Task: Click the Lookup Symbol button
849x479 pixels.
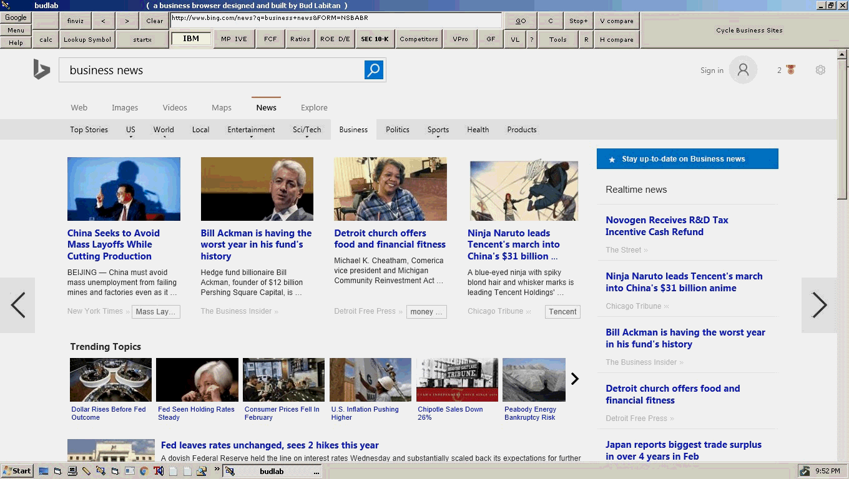Action: [x=87, y=39]
